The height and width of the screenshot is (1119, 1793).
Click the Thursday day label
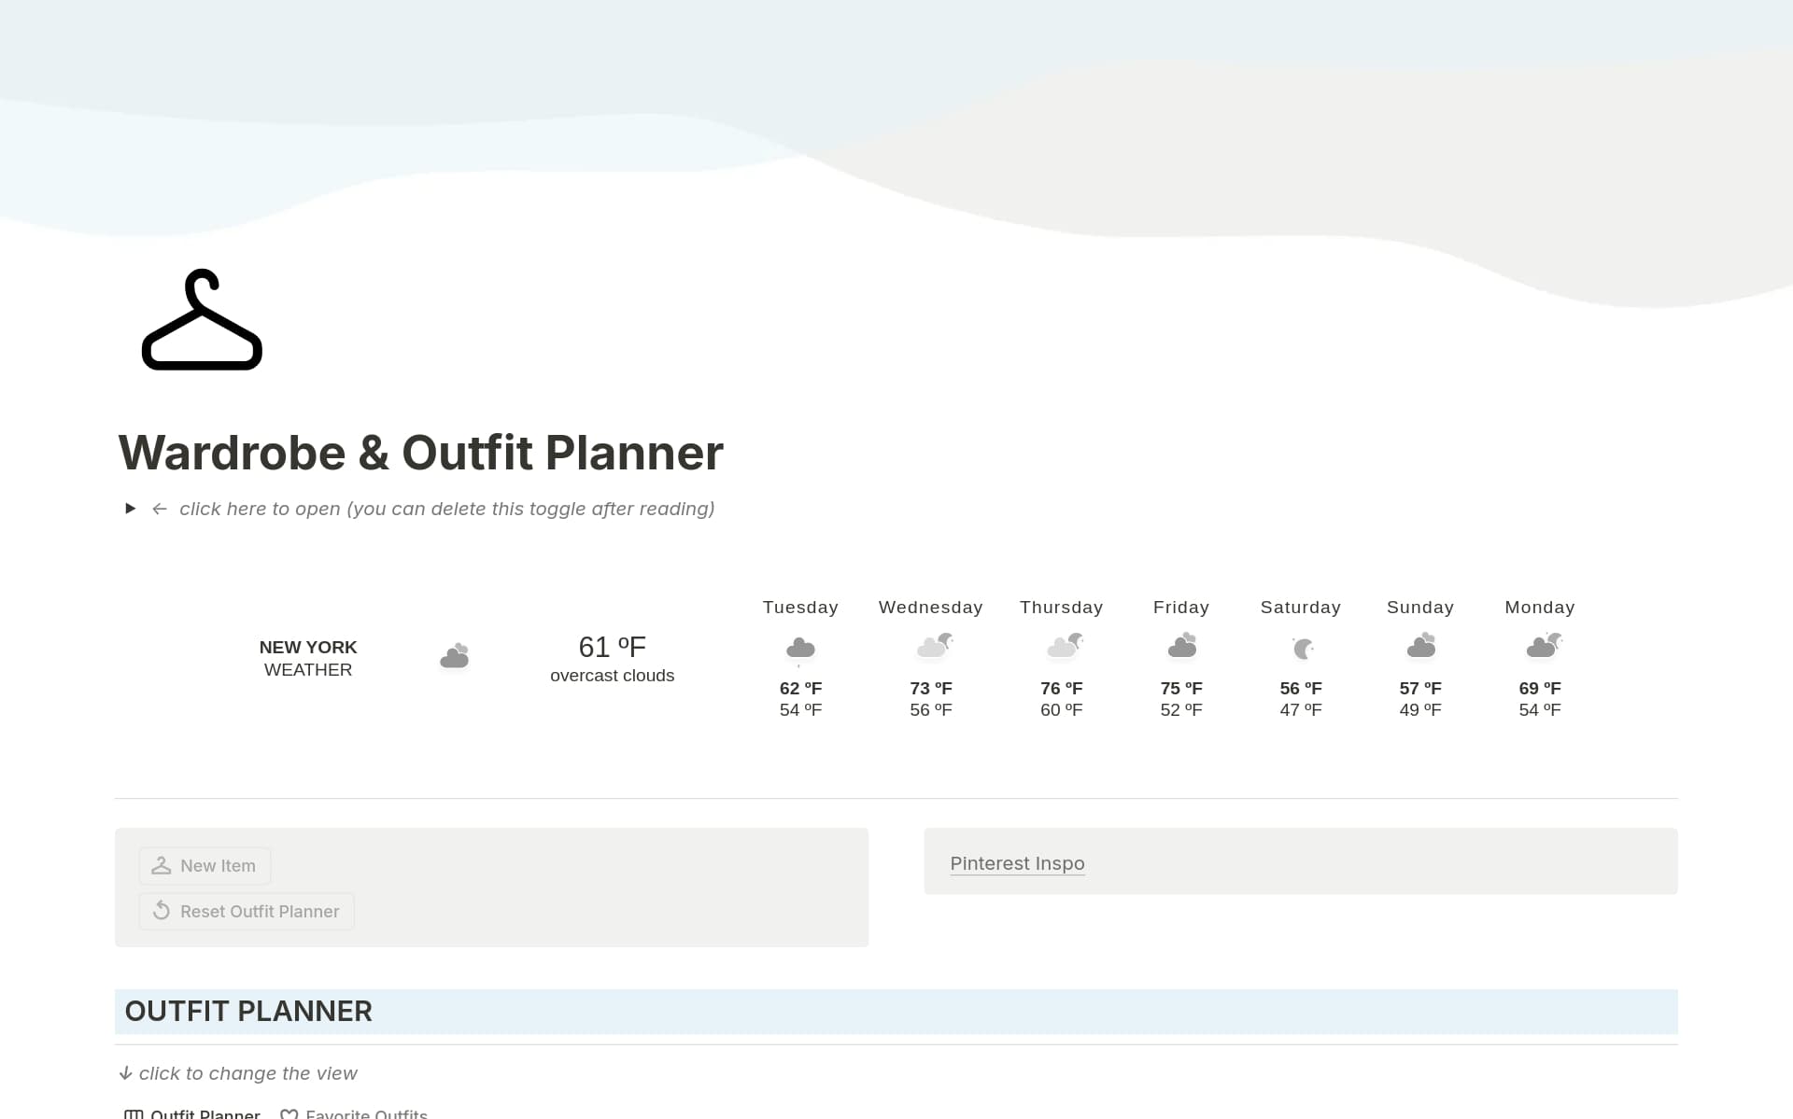[1062, 608]
